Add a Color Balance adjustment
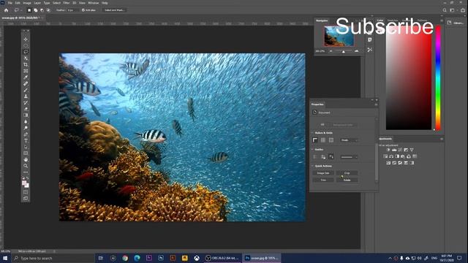 point(391,156)
